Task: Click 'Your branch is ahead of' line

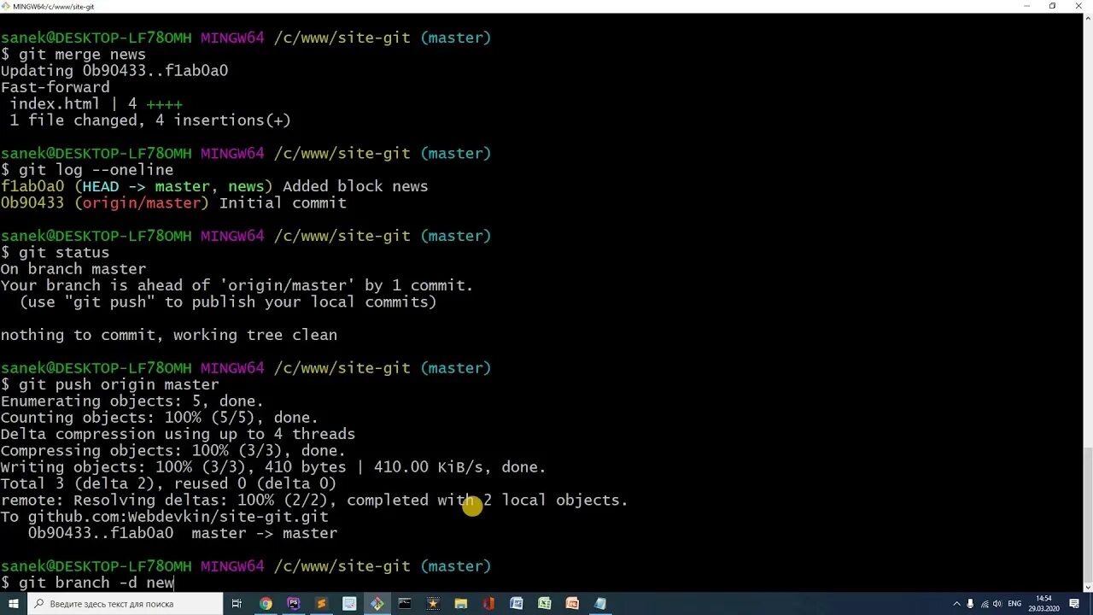Action: 237,285
